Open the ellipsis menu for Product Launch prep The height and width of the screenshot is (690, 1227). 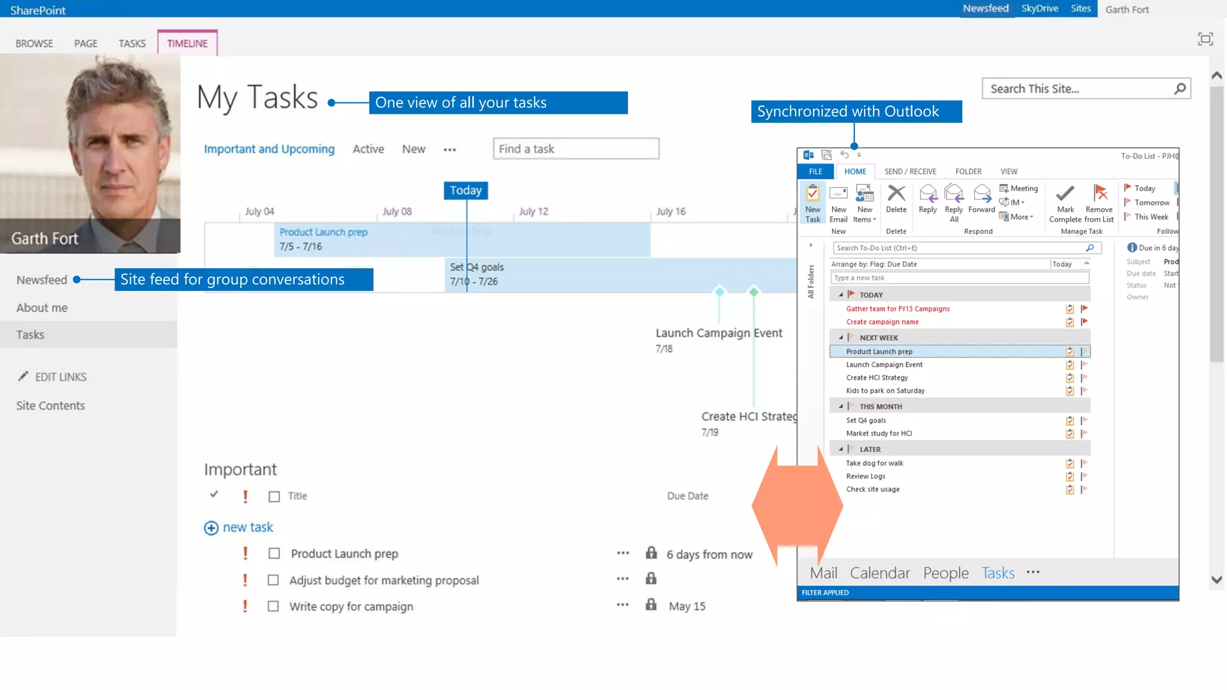[623, 553]
